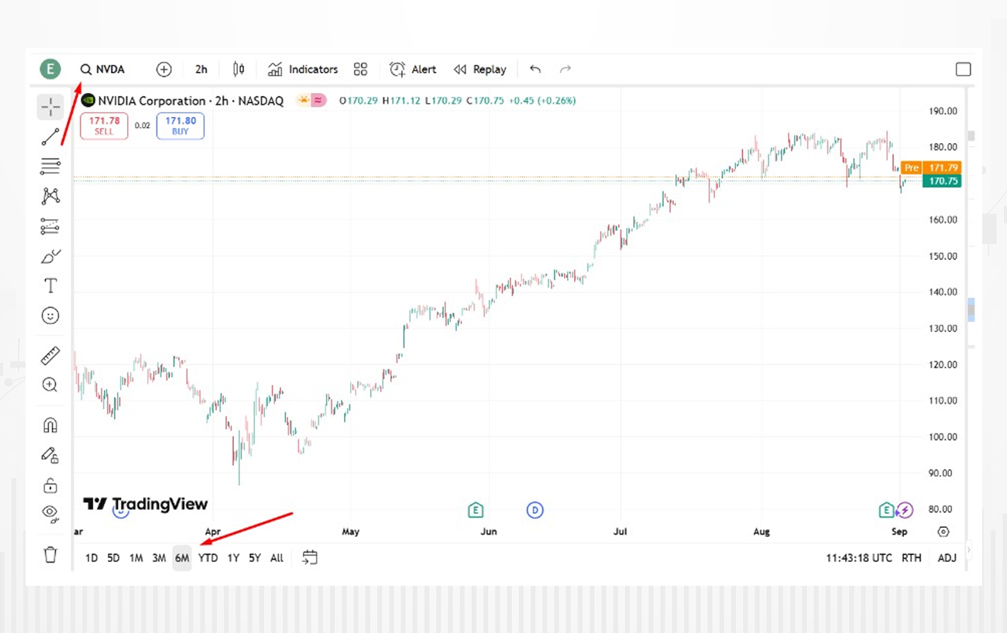This screenshot has height=633, width=1007.
Task: Toggle lock all drawings
Action: tap(50, 485)
